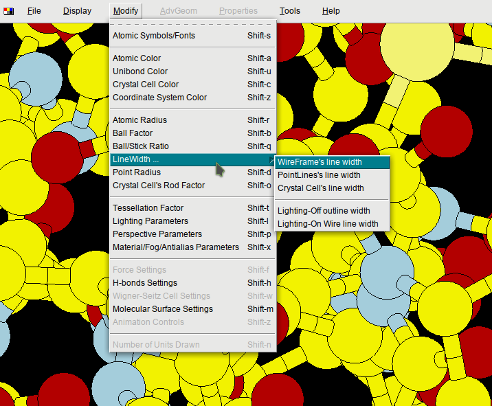Open the Help menu

tap(331, 11)
